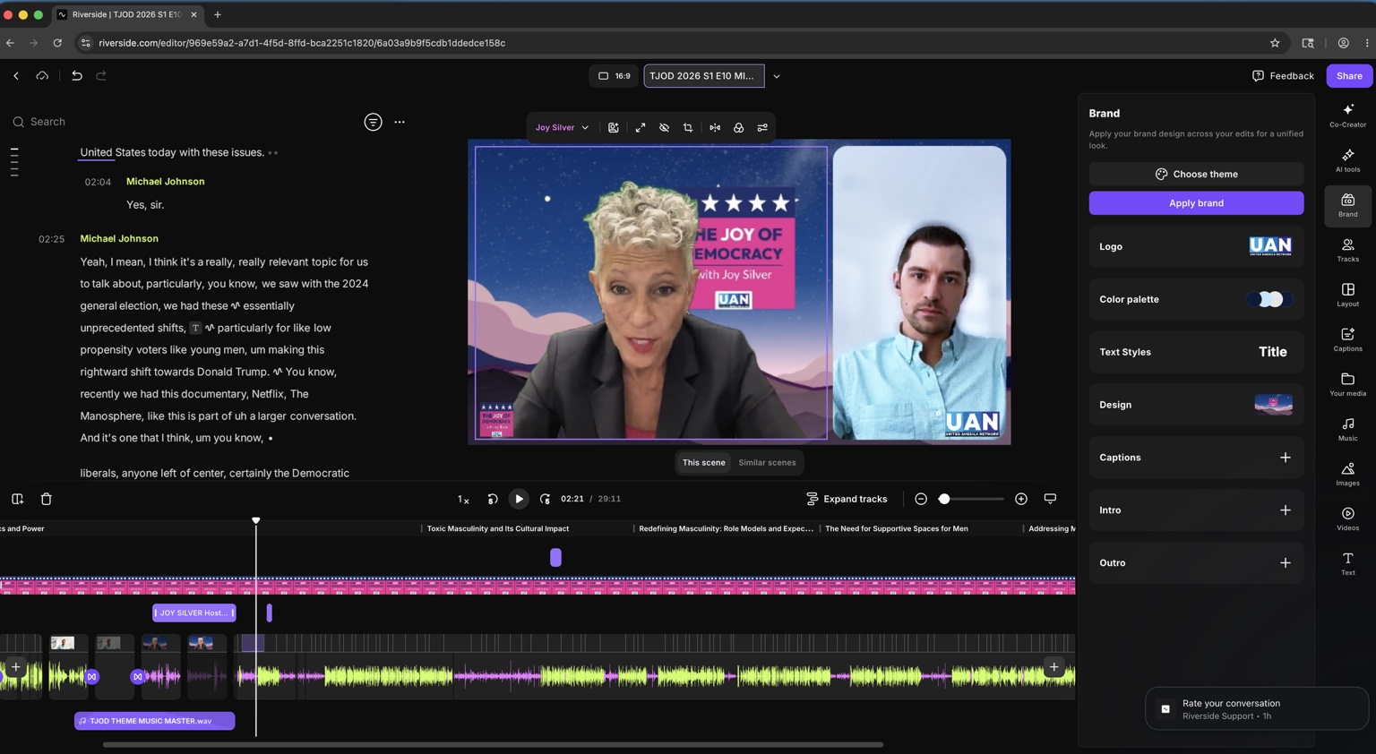
Task: Open the project title dropdown arrow
Action: [777, 76]
